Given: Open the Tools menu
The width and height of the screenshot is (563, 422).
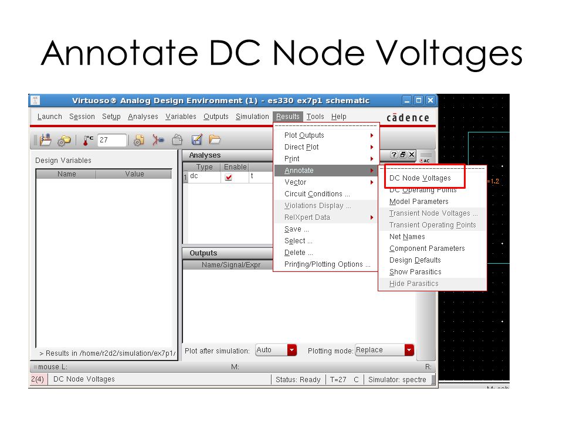Looking at the screenshot, I should tap(316, 117).
